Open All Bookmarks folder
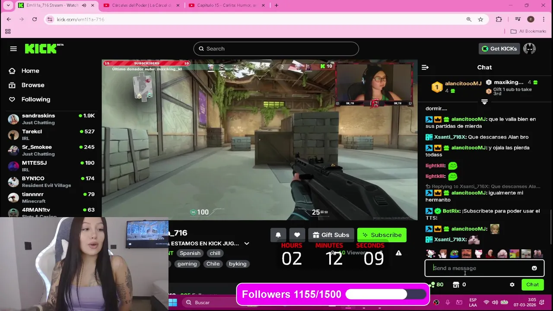This screenshot has width=553, height=311. (528, 32)
